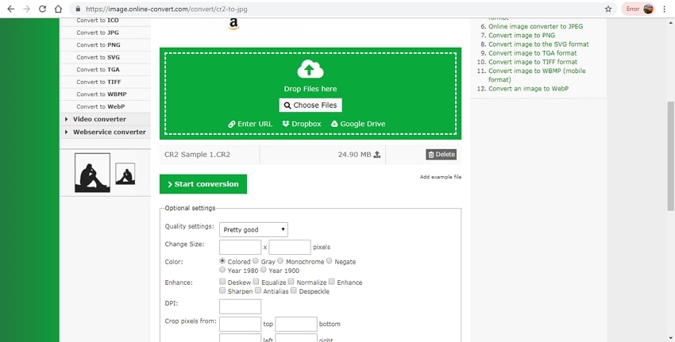
Task: Click the browser back arrow
Action: click(10, 9)
